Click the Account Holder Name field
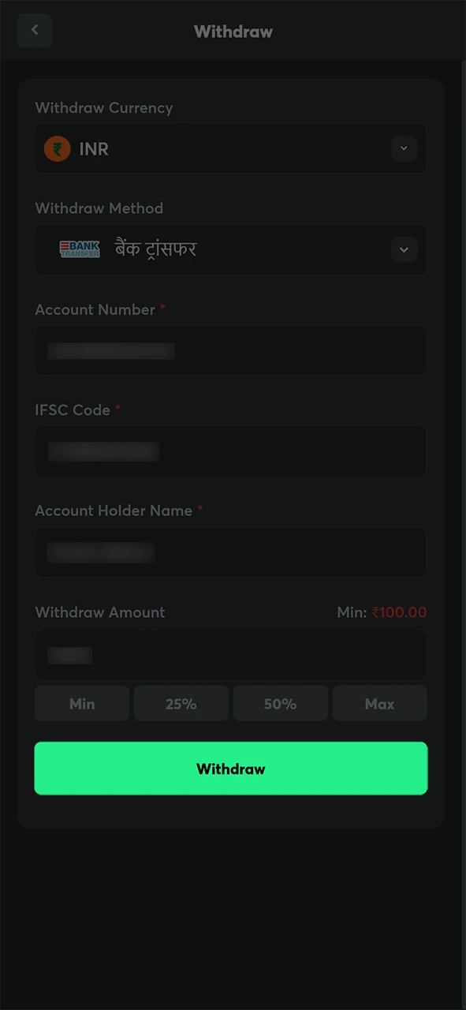This screenshot has width=466, height=1010. point(230,552)
